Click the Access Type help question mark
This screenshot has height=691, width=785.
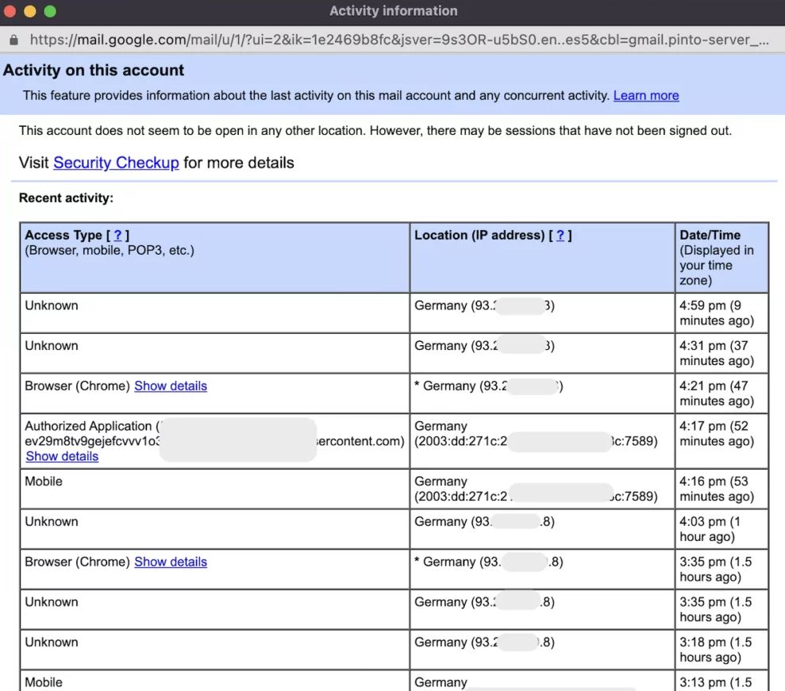(117, 235)
